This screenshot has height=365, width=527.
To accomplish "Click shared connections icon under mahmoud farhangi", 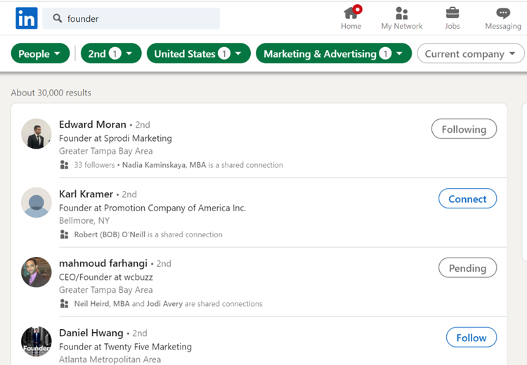I will tap(64, 303).
